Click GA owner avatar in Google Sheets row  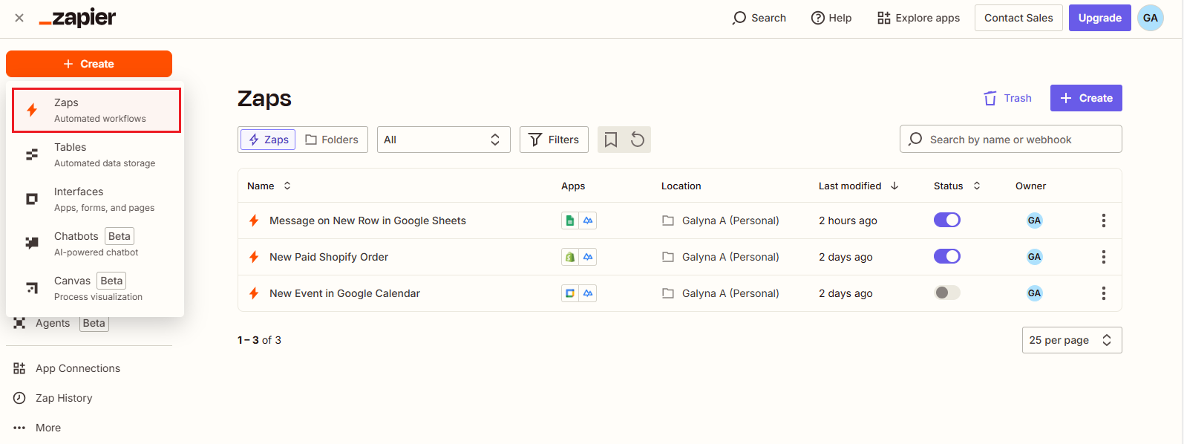1034,221
